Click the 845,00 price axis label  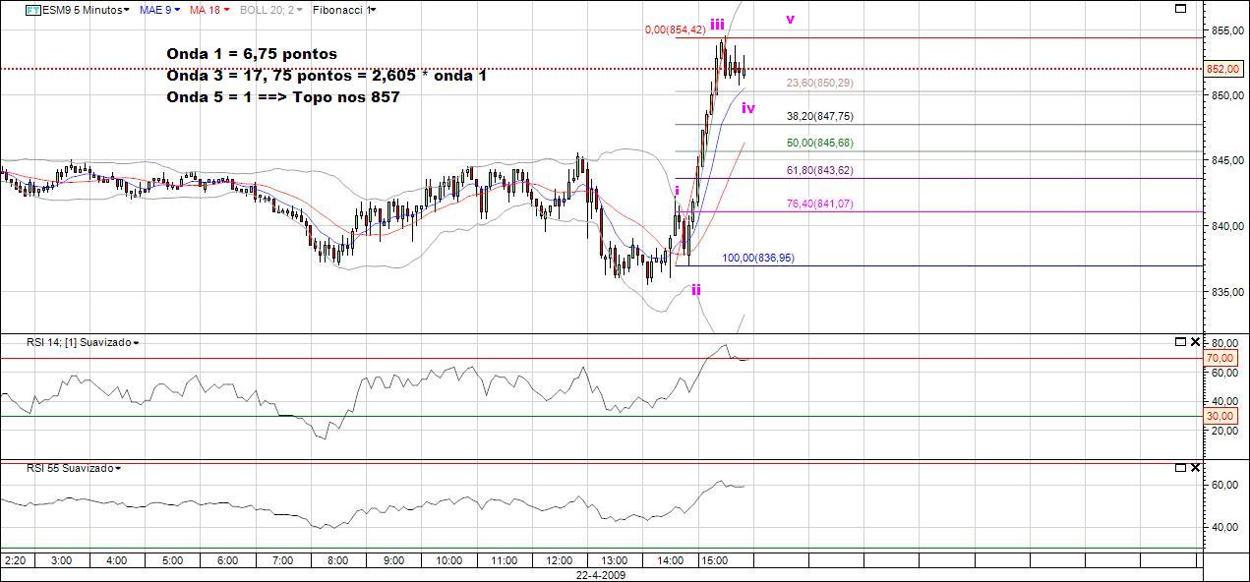pos(1225,161)
